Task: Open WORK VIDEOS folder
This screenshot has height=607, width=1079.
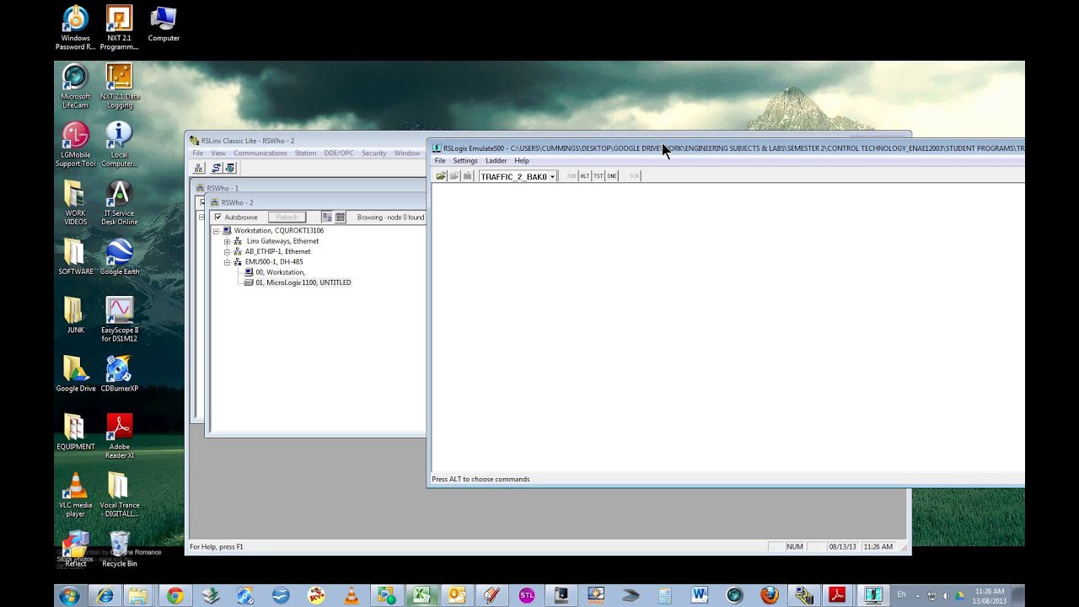Action: point(75,203)
